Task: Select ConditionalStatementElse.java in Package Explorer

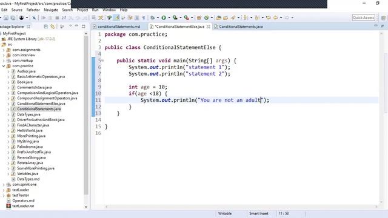Action: (41, 104)
